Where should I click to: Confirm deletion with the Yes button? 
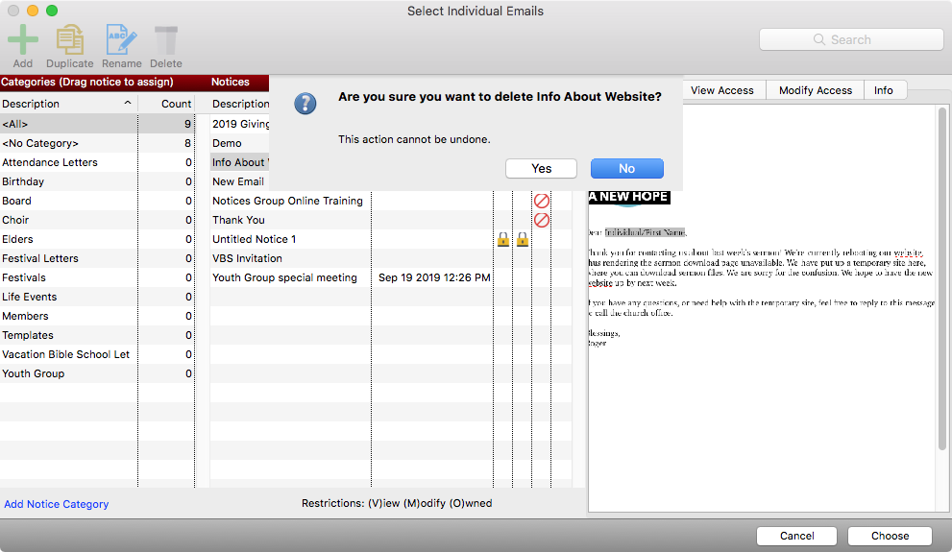coord(541,168)
